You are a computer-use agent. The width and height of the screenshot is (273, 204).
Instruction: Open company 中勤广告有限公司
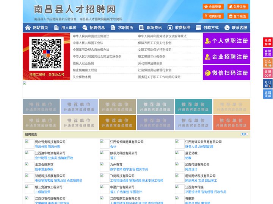click(x=122, y=187)
